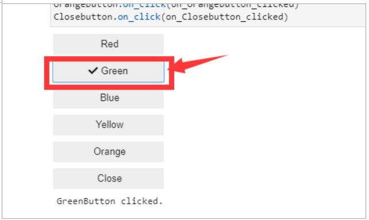The width and height of the screenshot is (369, 220).
Task: Click the GreenButton word in the output
Action: [x=86, y=201]
